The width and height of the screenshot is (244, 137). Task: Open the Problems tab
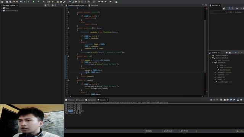click(70, 100)
